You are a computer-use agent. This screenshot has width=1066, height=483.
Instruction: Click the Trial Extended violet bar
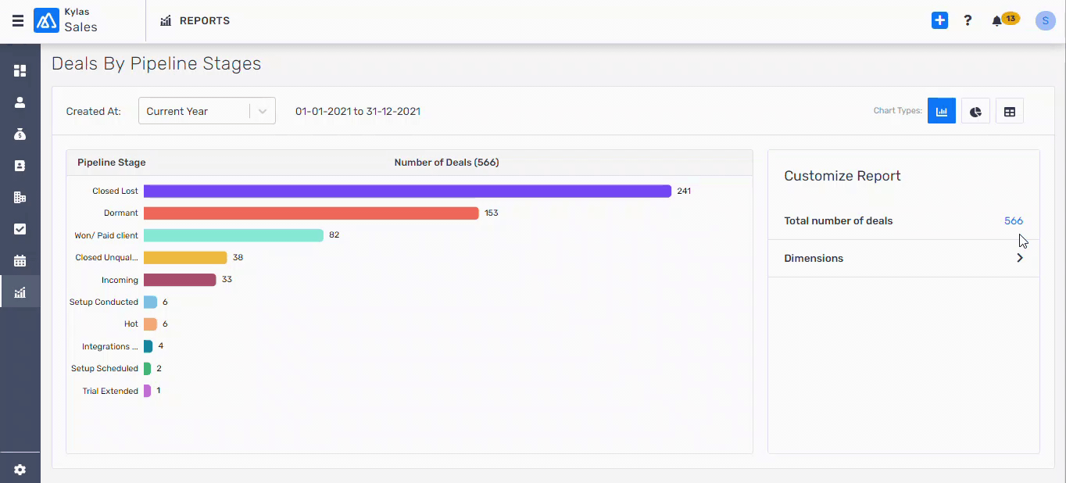pyautogui.click(x=147, y=391)
